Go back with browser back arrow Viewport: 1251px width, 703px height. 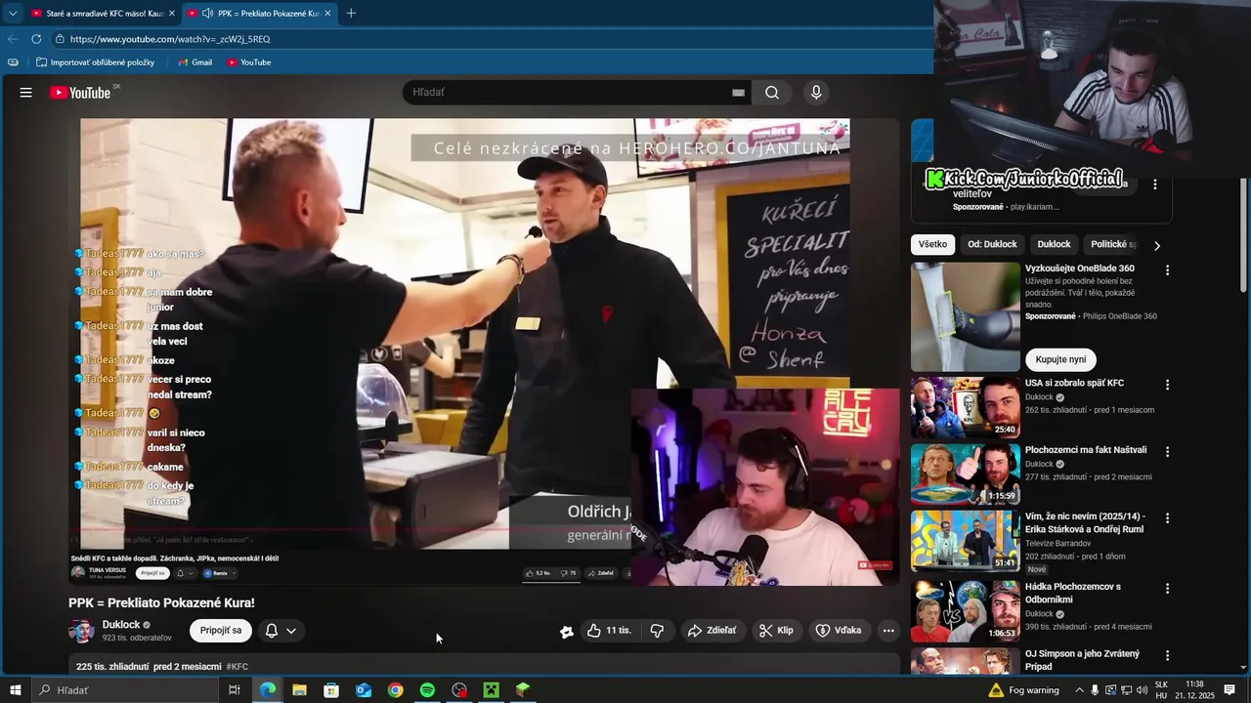pos(13,39)
